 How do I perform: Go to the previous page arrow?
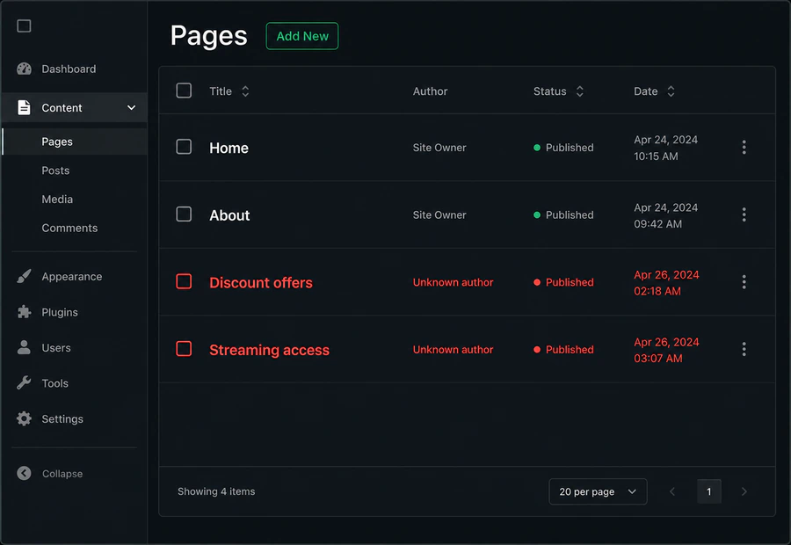pos(672,491)
